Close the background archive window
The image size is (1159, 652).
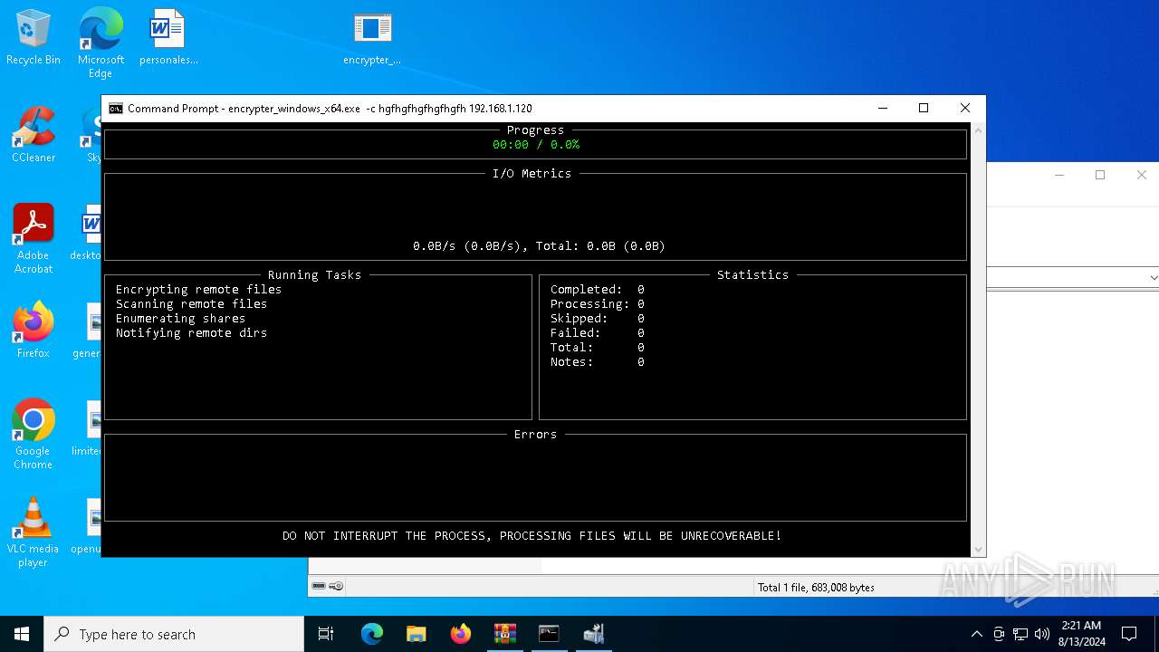click(1142, 176)
